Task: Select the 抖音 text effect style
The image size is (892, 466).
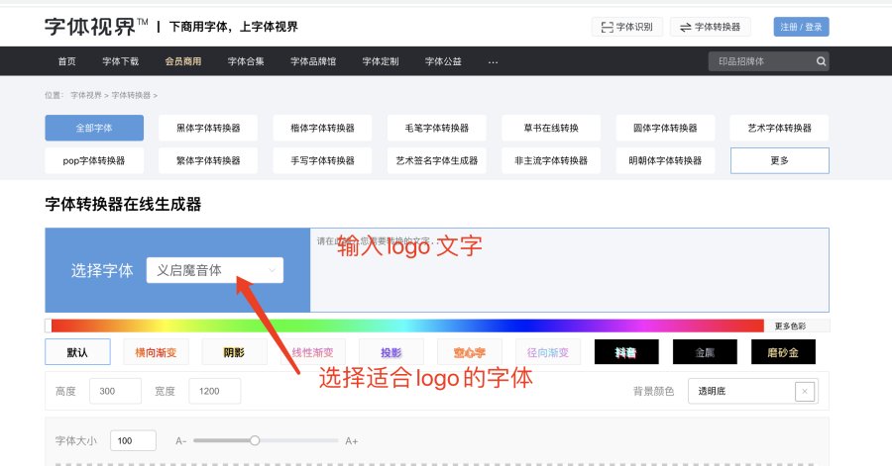Action: (626, 352)
